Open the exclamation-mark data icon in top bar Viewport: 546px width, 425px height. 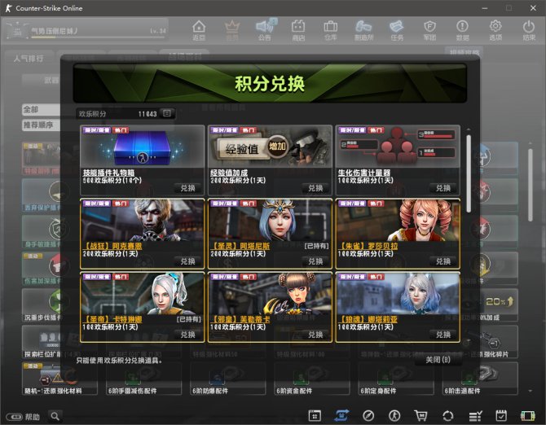coord(462,30)
